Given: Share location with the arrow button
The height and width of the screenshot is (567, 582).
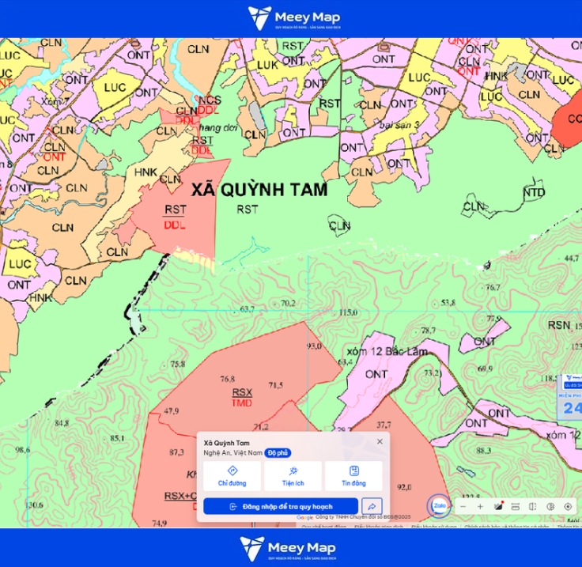Looking at the screenshot, I should point(372,506).
